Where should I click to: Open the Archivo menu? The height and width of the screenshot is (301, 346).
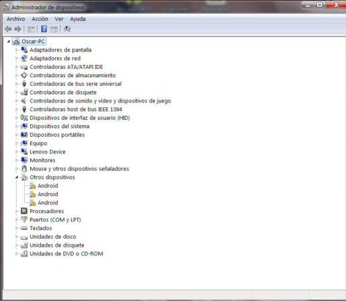16,19
